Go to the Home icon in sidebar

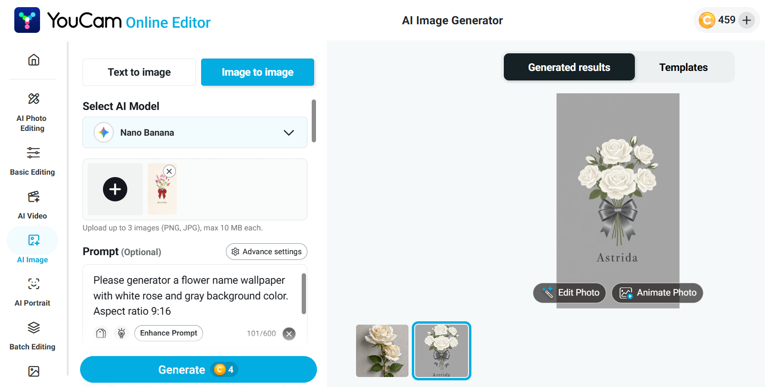click(33, 60)
